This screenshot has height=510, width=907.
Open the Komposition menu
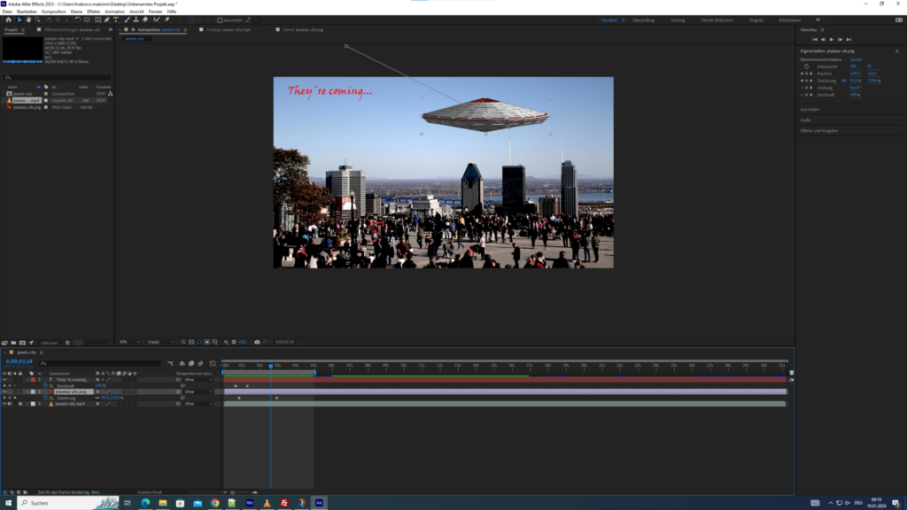[x=53, y=12]
